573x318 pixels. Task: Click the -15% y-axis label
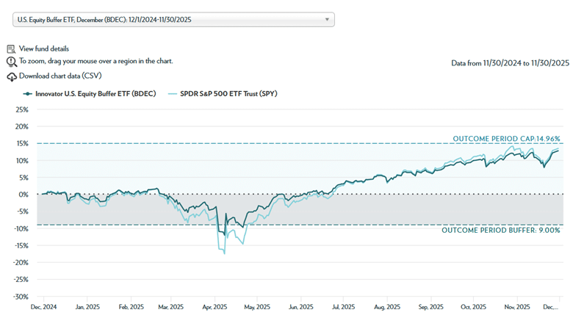[x=21, y=245]
